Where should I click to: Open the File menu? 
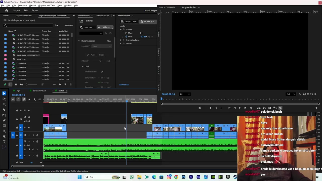pyautogui.click(x=3, y=6)
